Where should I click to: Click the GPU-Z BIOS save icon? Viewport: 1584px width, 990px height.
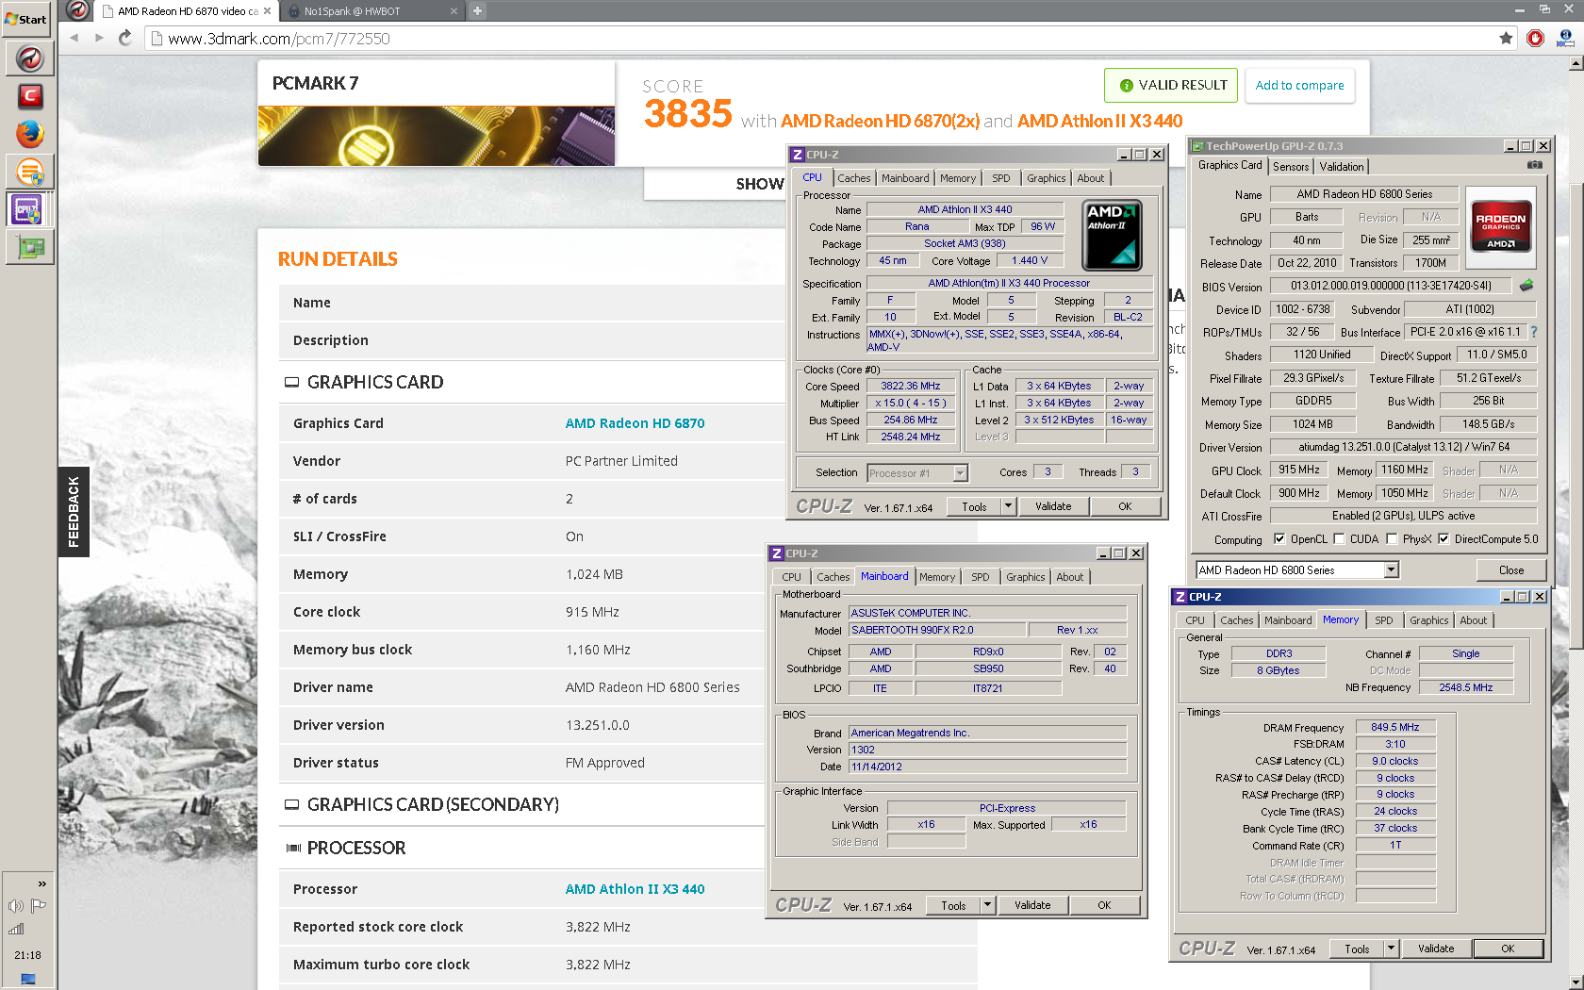click(x=1526, y=286)
